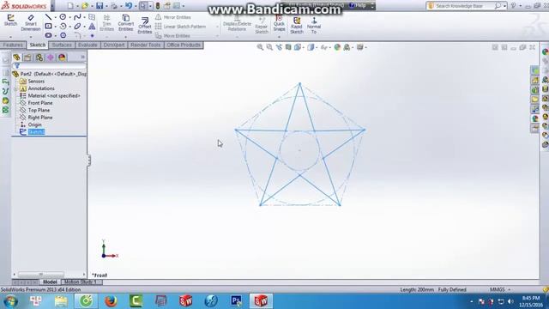Open Photoshop from the taskbar
The height and width of the screenshot is (309, 549).
pos(237,301)
